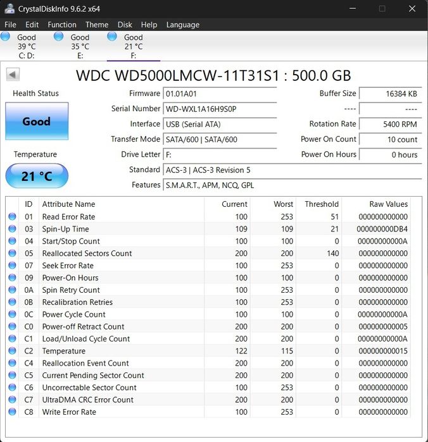Click status orb for Spin Retry Count
Screen dimensions: 428x442
point(12,290)
